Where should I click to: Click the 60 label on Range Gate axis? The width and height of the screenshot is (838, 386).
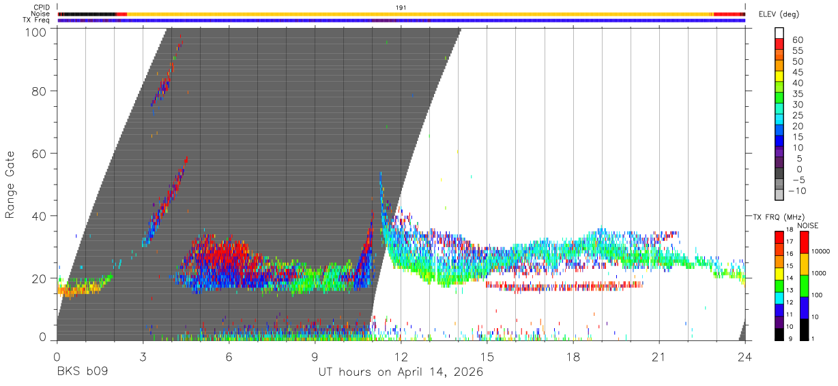[40, 154]
